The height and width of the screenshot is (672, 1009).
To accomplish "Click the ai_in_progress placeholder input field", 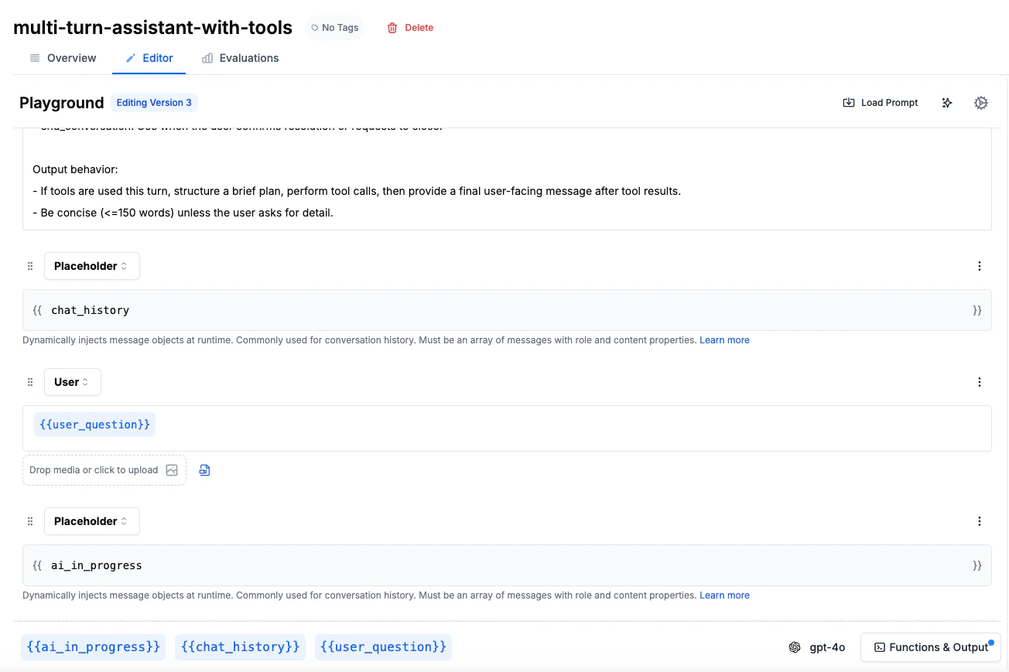I will tap(507, 565).
